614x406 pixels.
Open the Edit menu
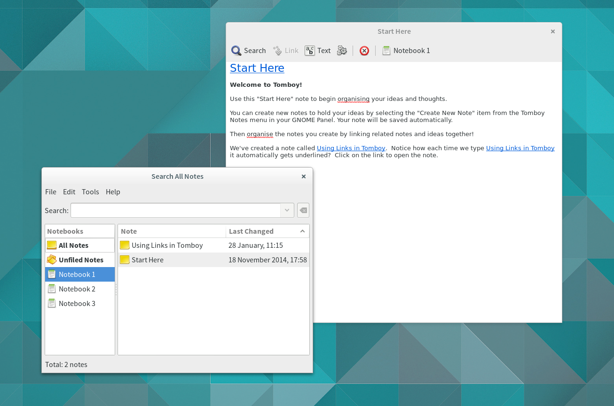(x=69, y=192)
